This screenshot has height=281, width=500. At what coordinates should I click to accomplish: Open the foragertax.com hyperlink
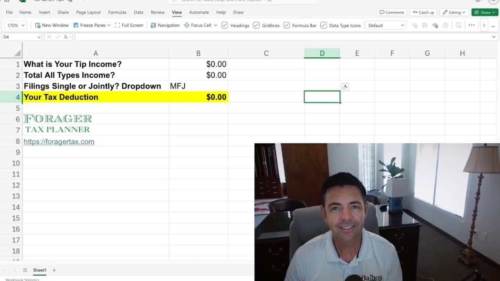59,142
